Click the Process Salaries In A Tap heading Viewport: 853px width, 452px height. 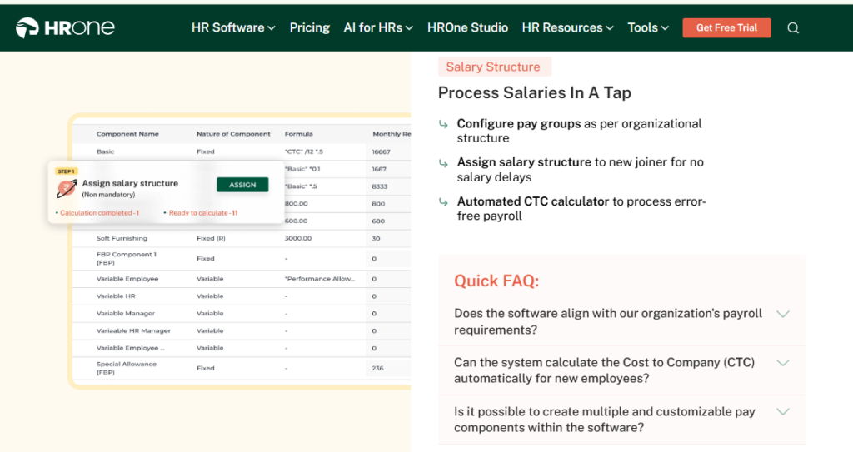[x=534, y=92]
